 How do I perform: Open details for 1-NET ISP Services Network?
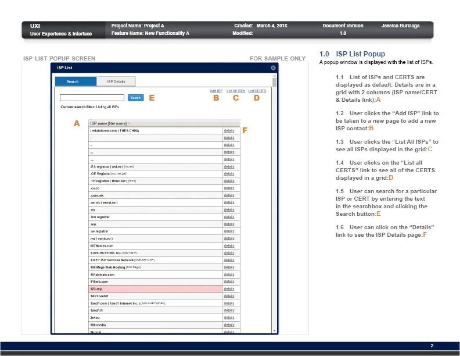point(229,260)
